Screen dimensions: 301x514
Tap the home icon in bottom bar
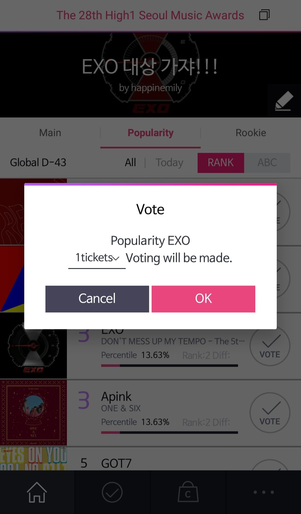coord(37,492)
